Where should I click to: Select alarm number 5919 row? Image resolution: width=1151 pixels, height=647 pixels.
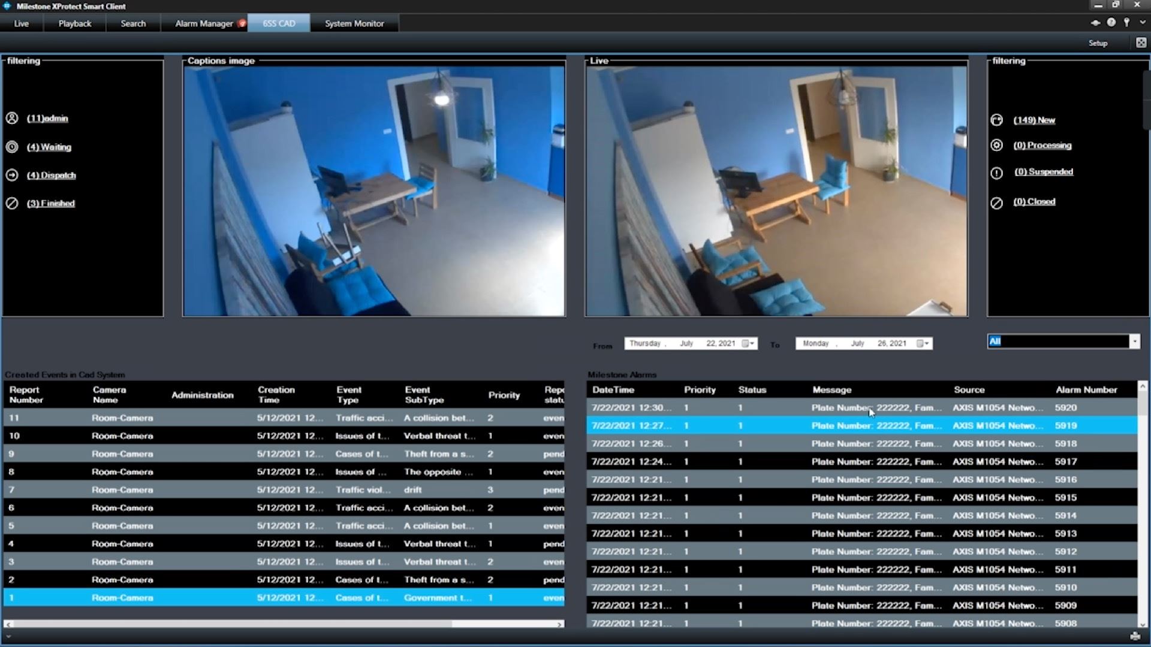861,425
